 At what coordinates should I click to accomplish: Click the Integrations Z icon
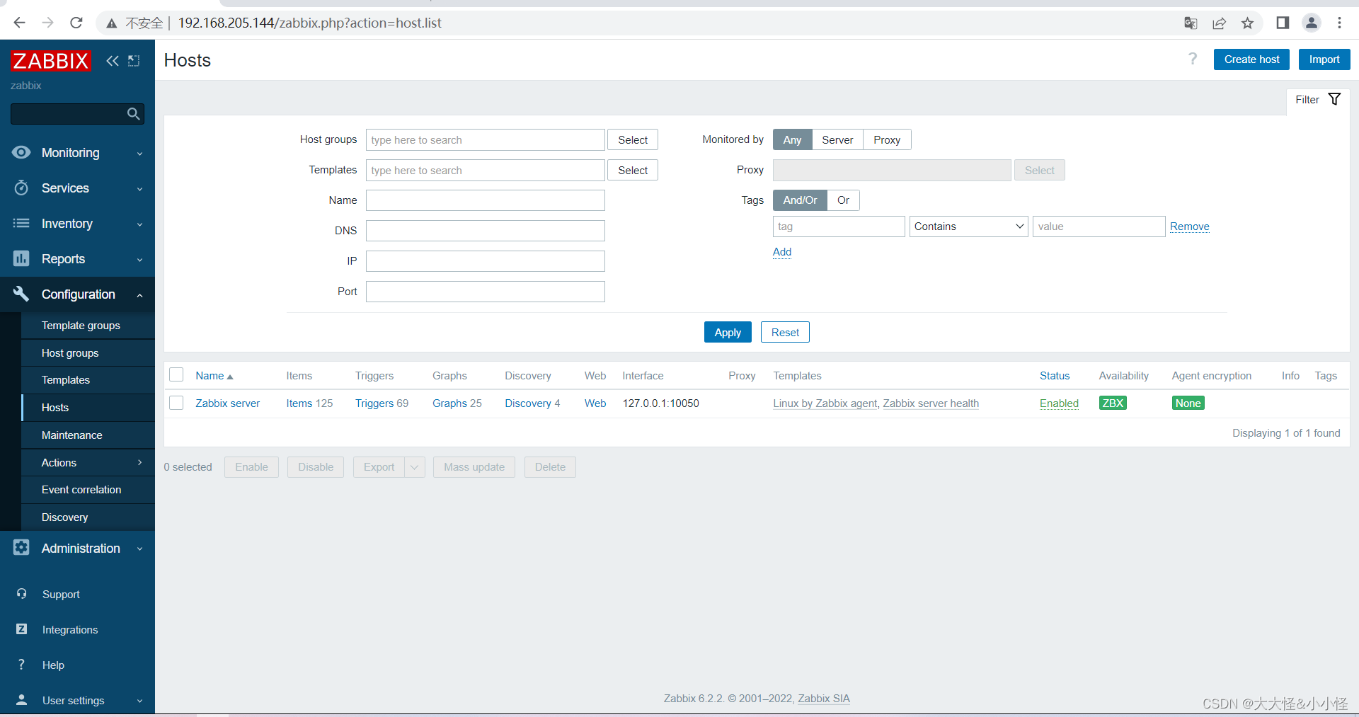[21, 629]
